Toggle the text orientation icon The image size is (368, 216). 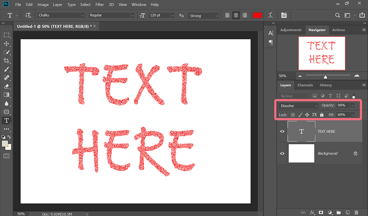coord(28,15)
